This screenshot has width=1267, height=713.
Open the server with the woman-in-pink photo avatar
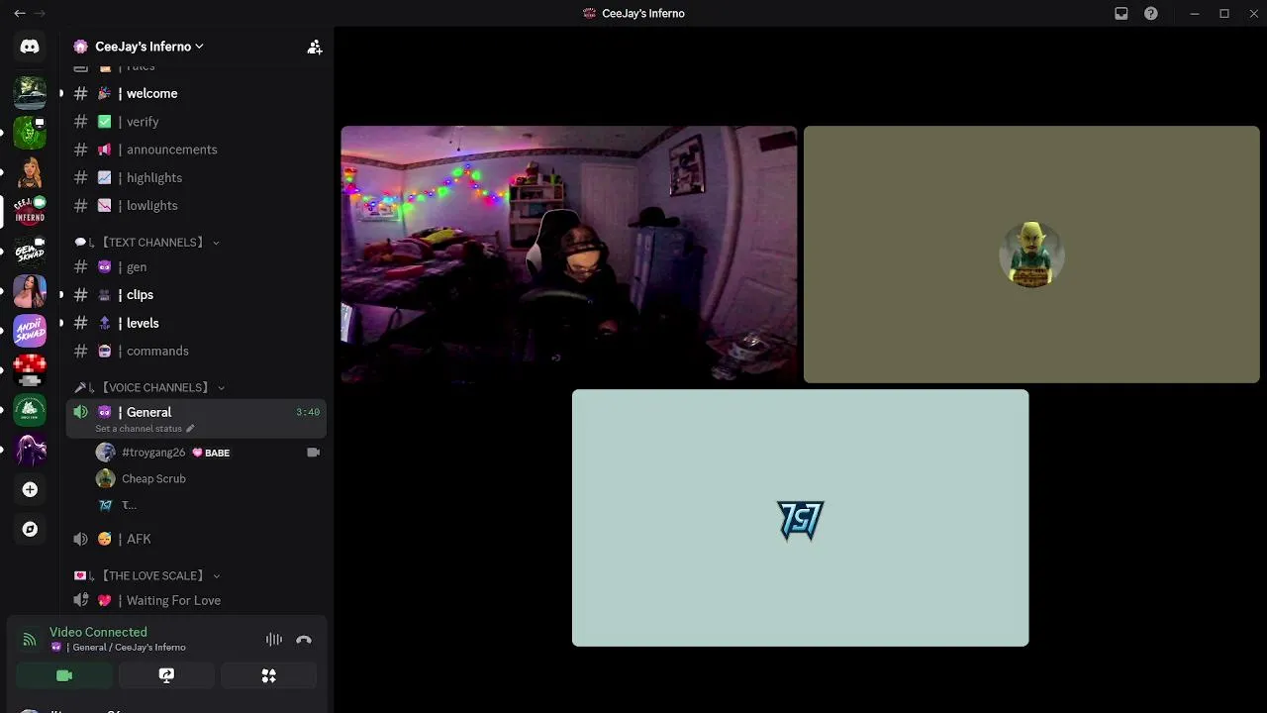click(x=30, y=290)
